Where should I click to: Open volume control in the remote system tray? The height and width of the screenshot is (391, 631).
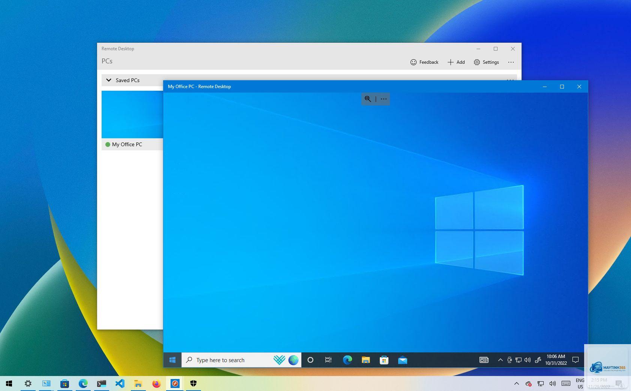tap(528, 360)
